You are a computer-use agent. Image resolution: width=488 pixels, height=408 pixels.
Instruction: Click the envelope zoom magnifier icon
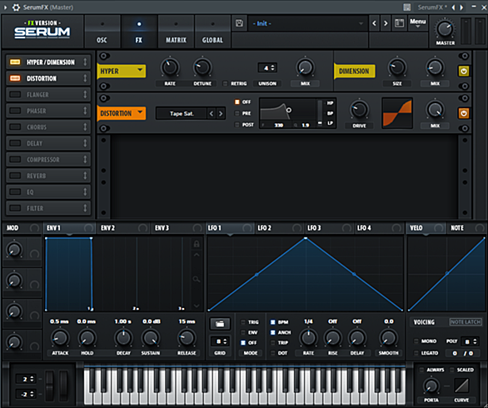click(x=197, y=279)
